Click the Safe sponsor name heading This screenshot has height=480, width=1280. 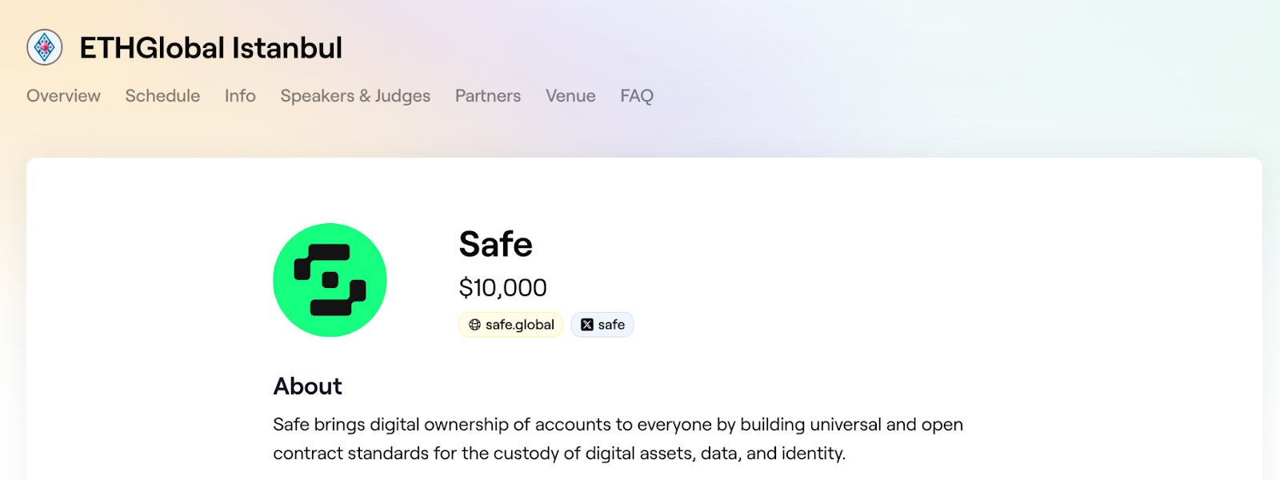click(495, 244)
